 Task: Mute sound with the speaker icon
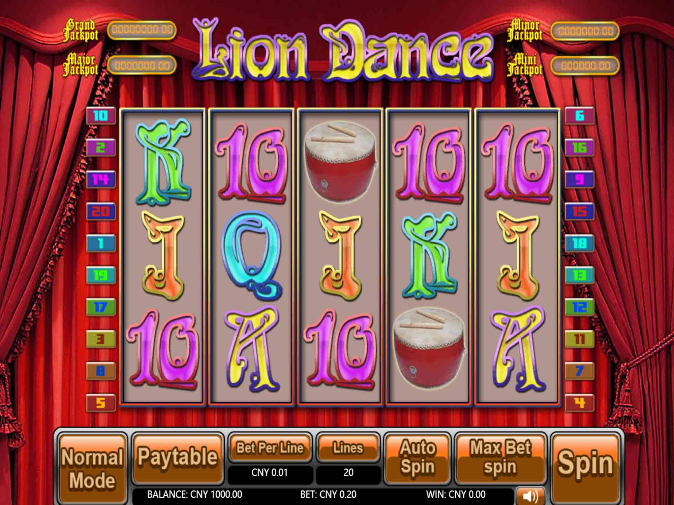click(530, 496)
